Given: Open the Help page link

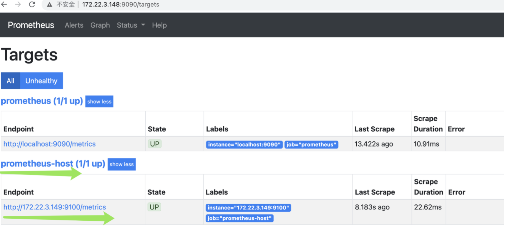Looking at the screenshot, I should tap(159, 25).
